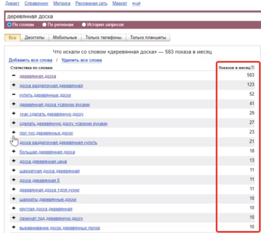Click the Удалить все слова link
The height and width of the screenshot is (233, 261).
82,60
